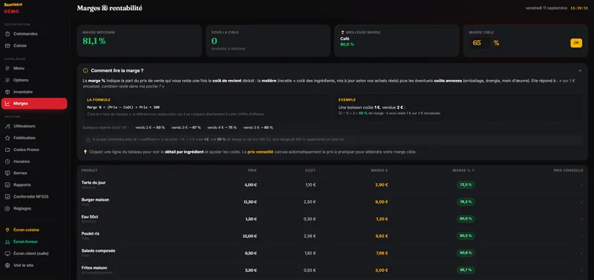This screenshot has width=594, height=280.
Task: Click the 'vendu 5 € → 80 %' reference chip
Action: 258,127
